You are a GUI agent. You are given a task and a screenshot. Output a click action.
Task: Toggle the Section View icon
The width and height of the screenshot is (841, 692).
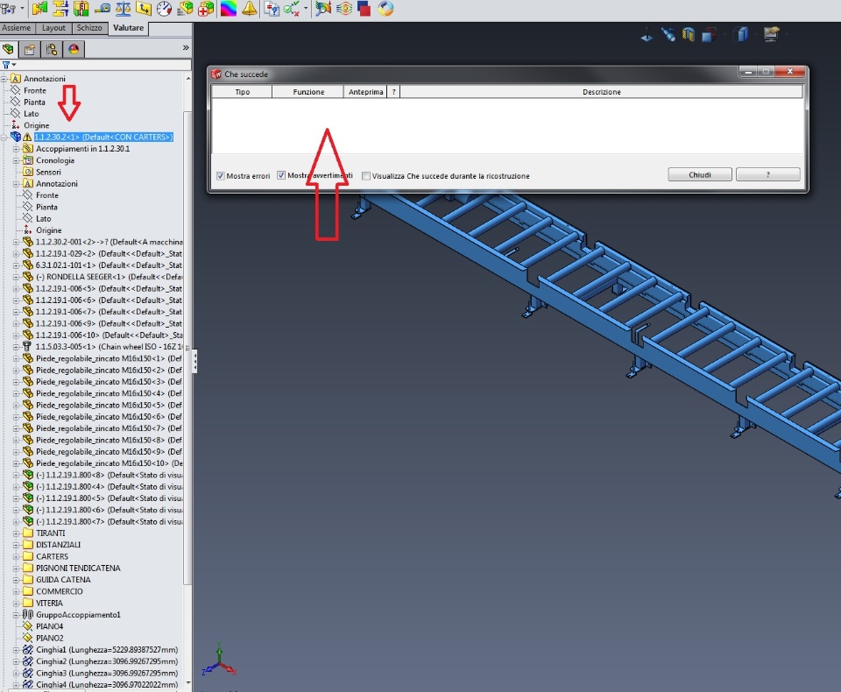tap(689, 35)
